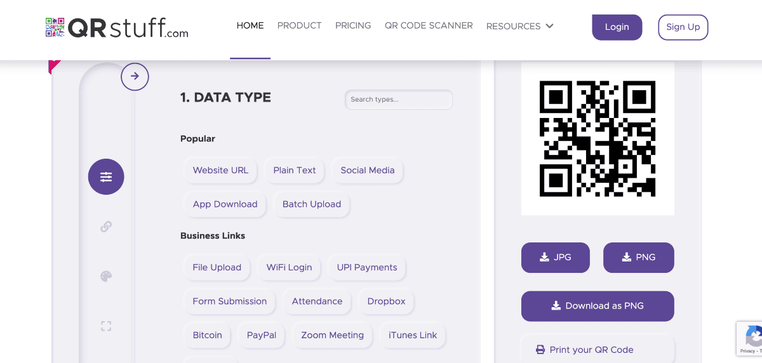The height and width of the screenshot is (363, 762).
Task: Download the QR code as JPG
Action: tap(555, 258)
